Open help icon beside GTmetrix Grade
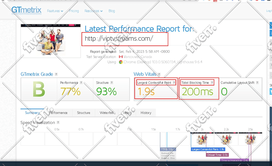Screen dimensions: 272x166 [x=56, y=74]
